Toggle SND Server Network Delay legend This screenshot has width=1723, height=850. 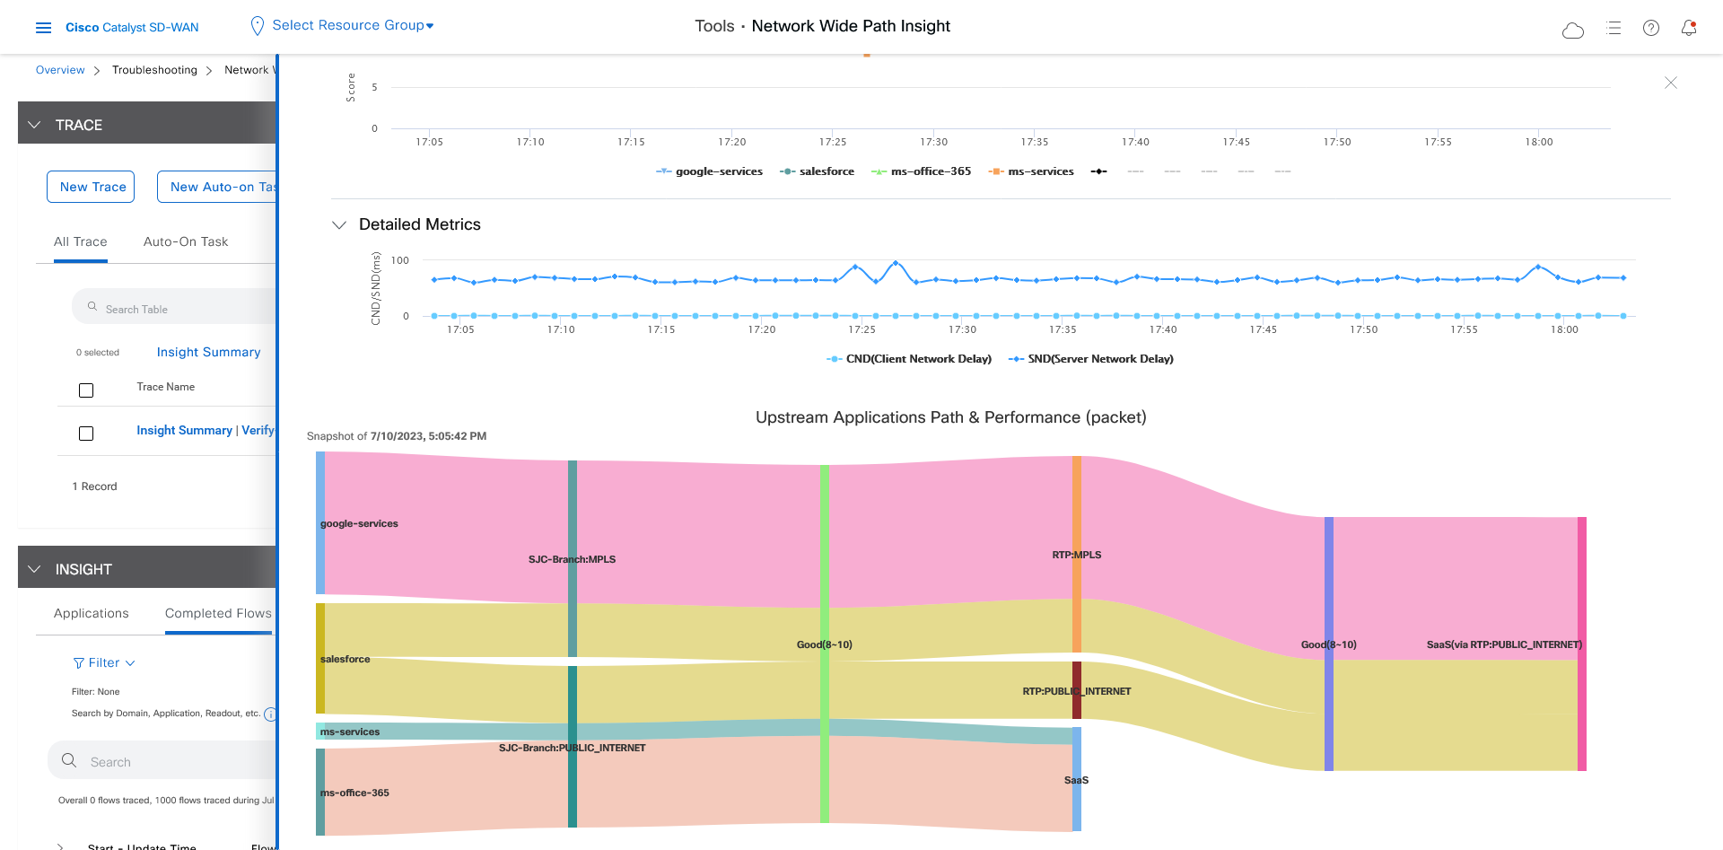[1090, 359]
